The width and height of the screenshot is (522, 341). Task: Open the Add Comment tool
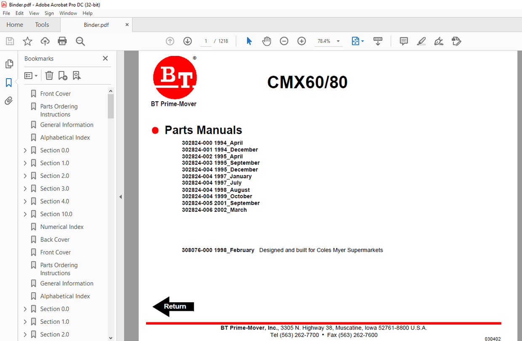(403, 41)
